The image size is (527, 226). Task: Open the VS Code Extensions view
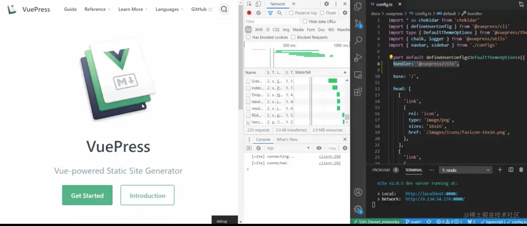click(x=358, y=92)
